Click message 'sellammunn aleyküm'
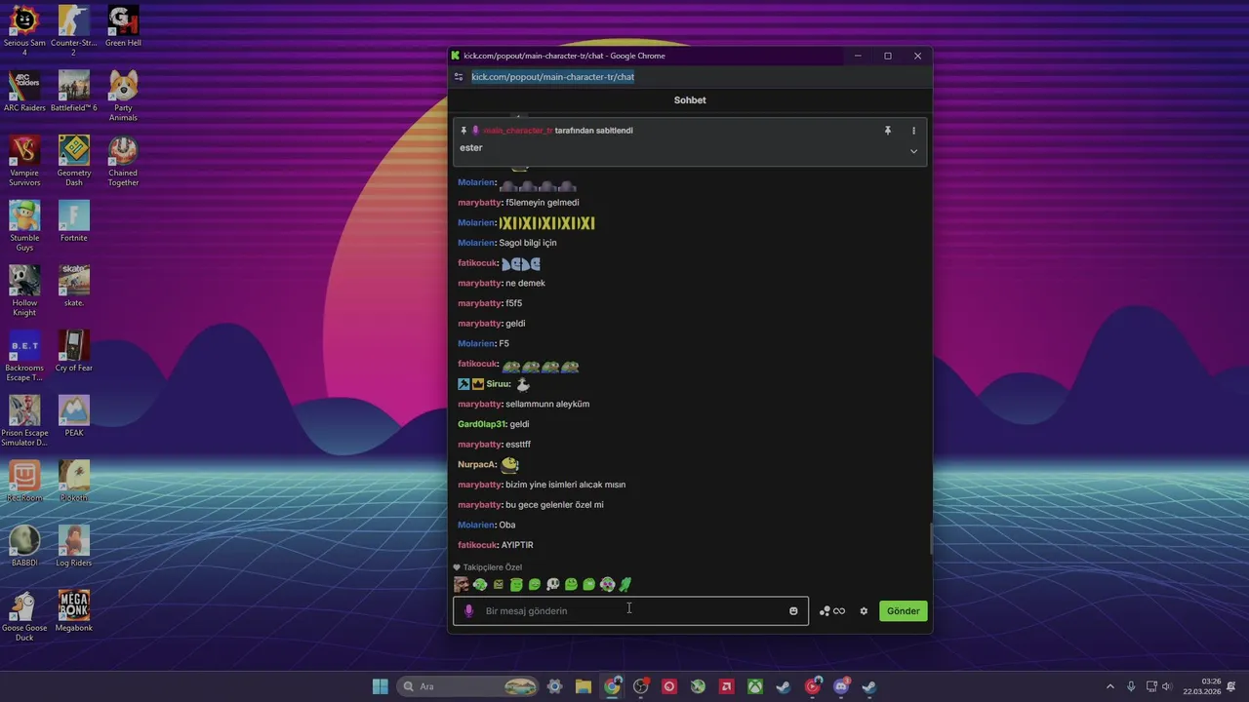 [547, 404]
